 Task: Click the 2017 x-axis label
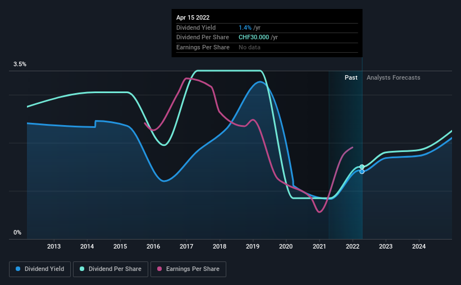click(x=186, y=246)
